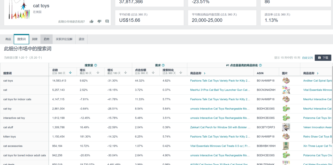Open Vital Essentials Minnows Cat Treats 0.5 oz link
The height and width of the screenshot is (165, 333).
coord(220,146)
